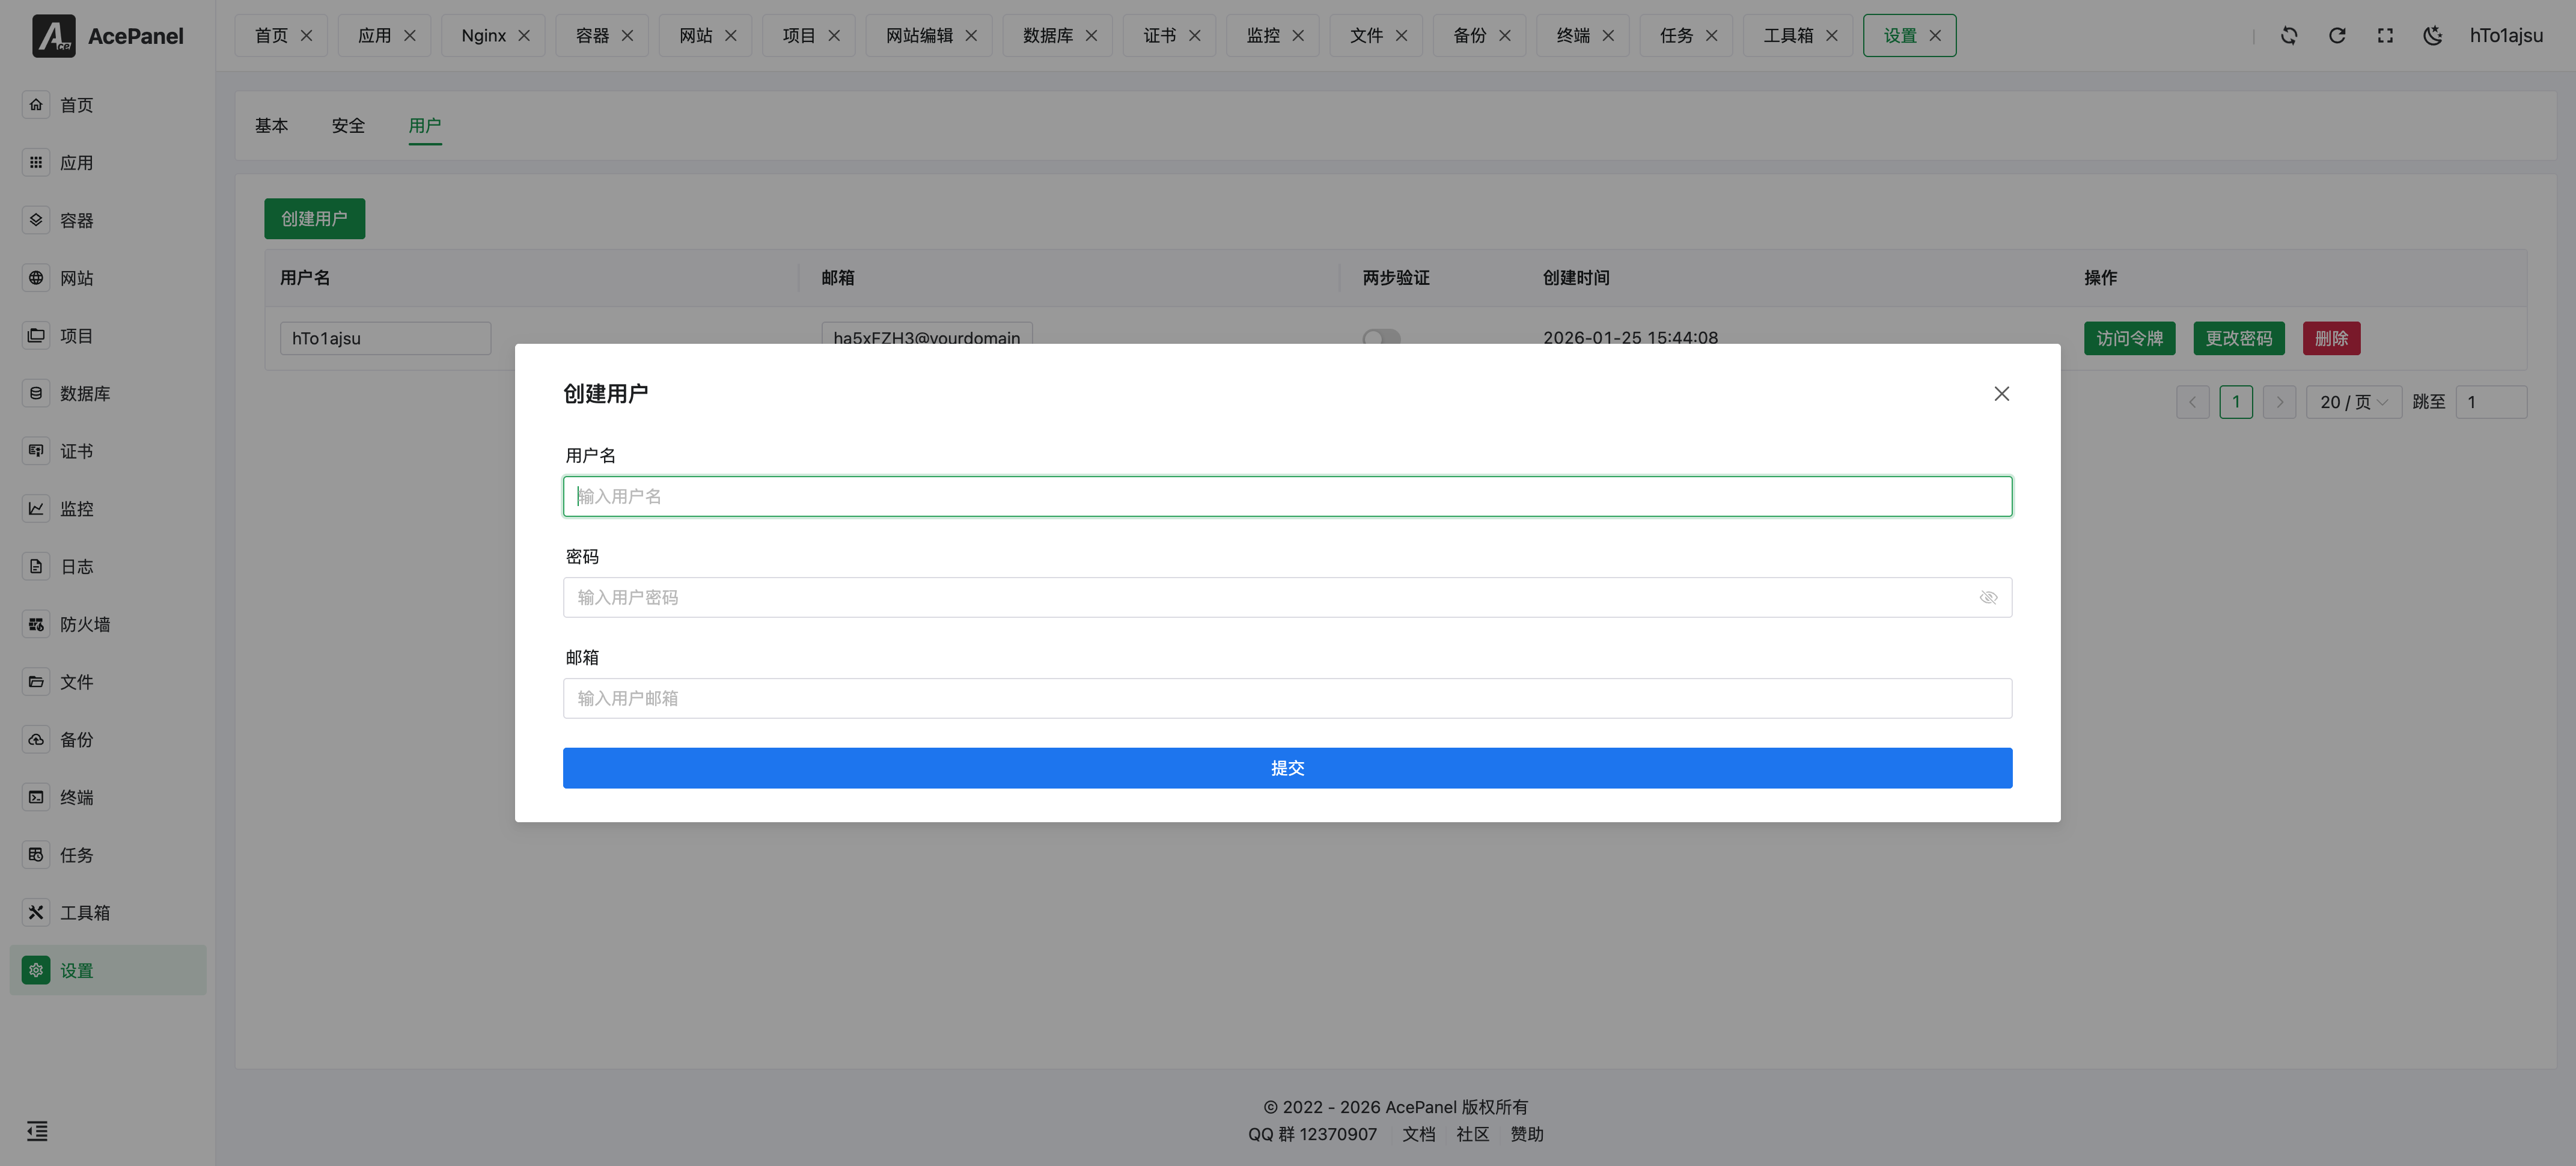Click the firewall icon in sidebar
The width and height of the screenshot is (2576, 1166).
pyautogui.click(x=36, y=624)
